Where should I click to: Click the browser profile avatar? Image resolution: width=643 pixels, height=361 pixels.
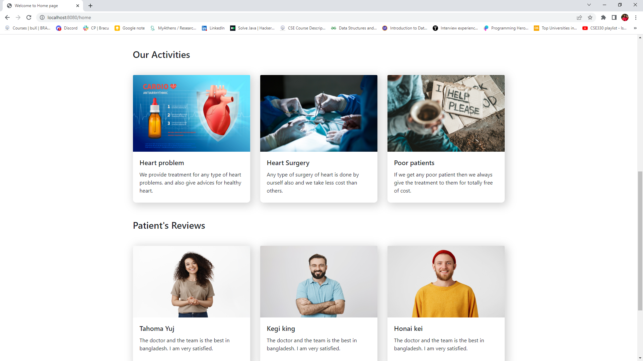pos(625,17)
